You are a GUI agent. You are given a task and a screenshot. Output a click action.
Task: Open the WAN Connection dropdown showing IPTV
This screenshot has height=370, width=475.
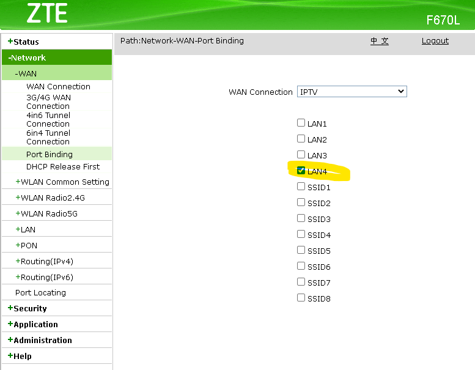click(352, 92)
